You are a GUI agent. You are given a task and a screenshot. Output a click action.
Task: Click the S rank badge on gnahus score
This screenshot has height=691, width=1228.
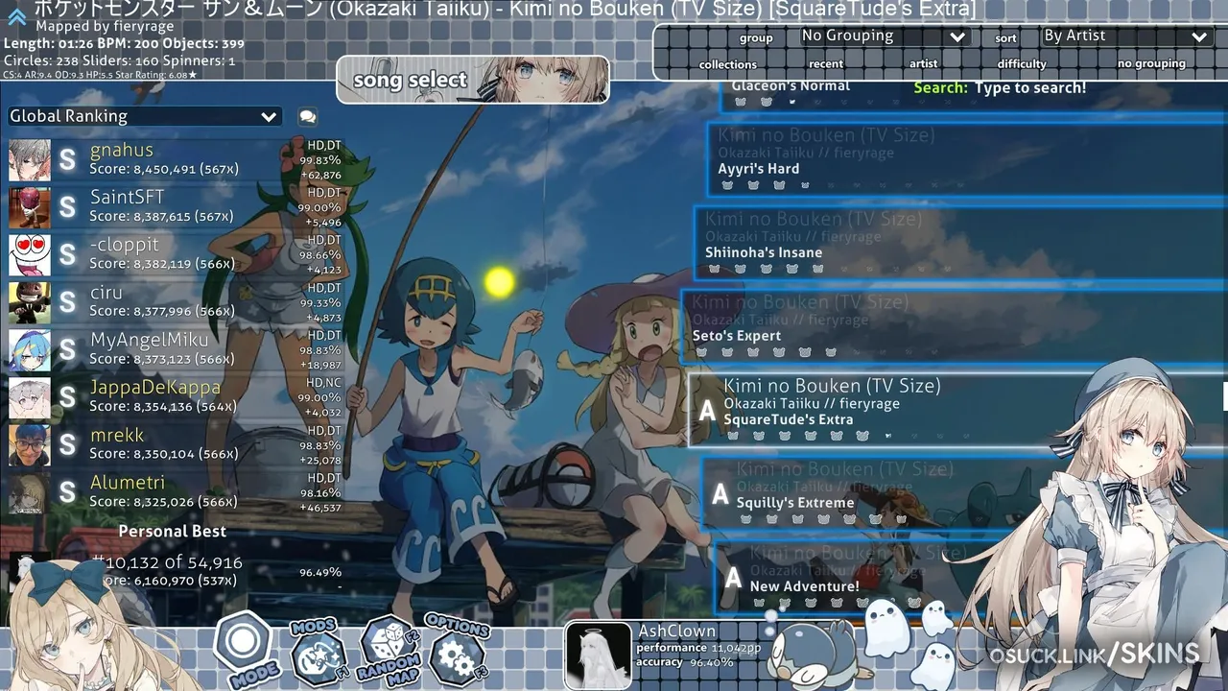point(67,160)
